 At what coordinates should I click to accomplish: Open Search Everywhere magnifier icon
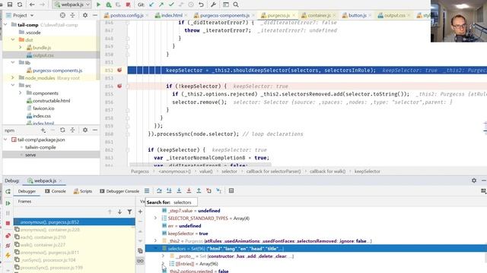[x=236, y=5]
